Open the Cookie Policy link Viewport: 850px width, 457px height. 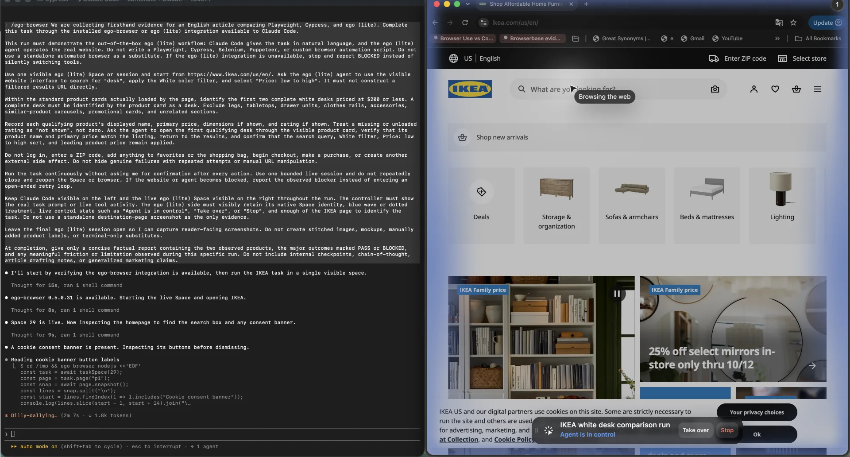point(514,440)
